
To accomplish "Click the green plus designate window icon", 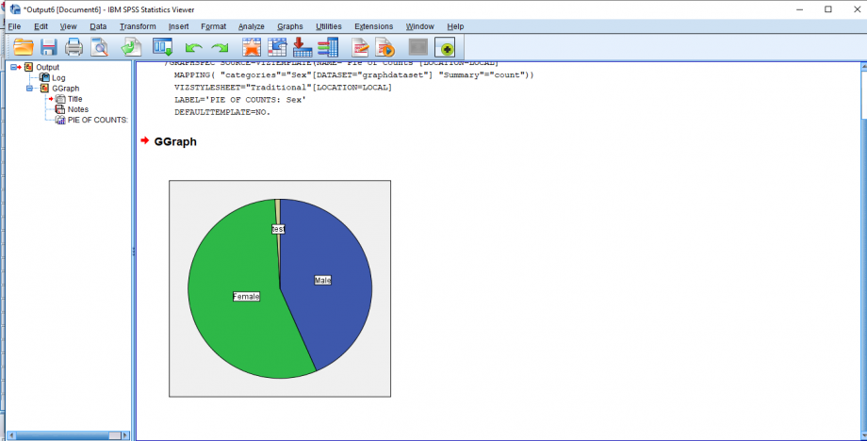I will click(445, 46).
